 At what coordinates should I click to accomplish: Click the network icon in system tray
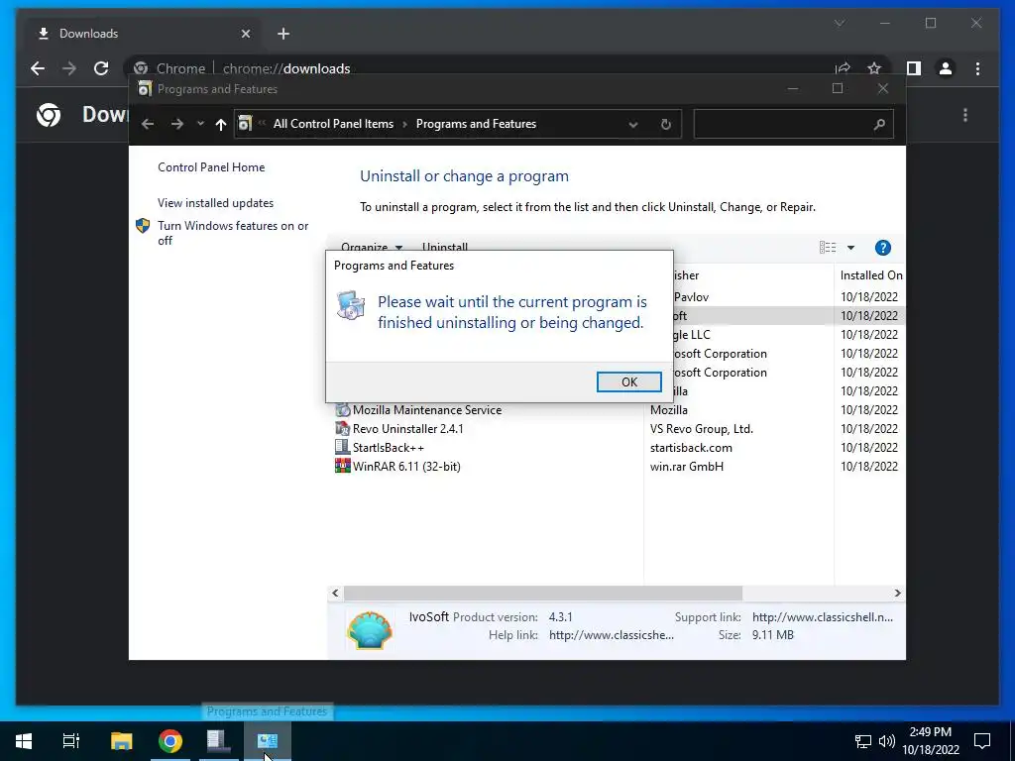[x=863, y=741]
